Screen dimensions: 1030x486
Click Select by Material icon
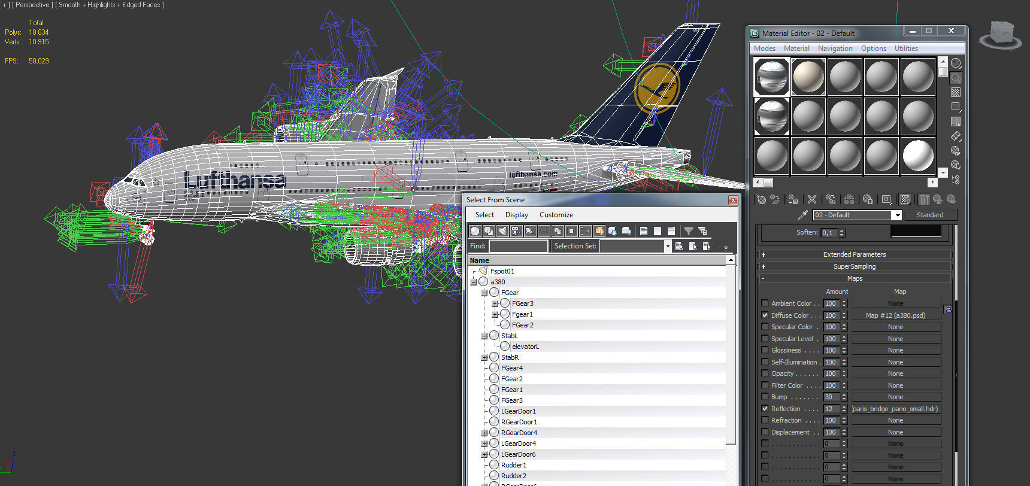point(956,165)
